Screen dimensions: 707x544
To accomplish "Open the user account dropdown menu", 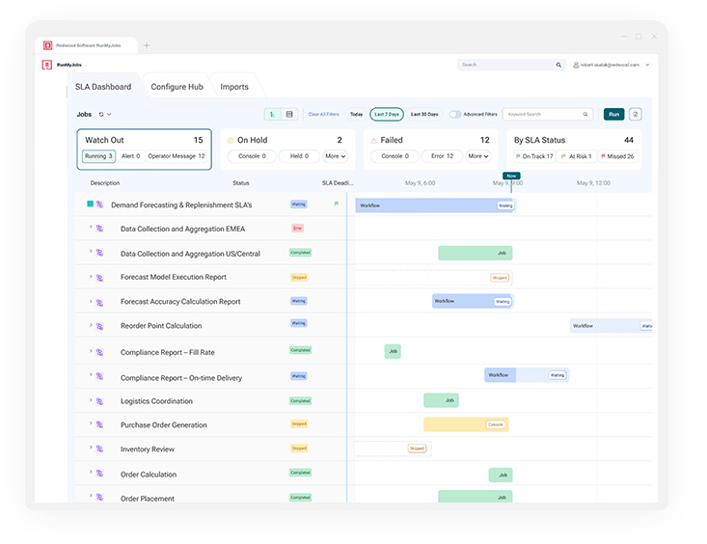I will pos(647,65).
